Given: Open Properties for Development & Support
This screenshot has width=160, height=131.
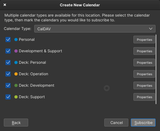Looking at the screenshot, I should tap(144, 51).
